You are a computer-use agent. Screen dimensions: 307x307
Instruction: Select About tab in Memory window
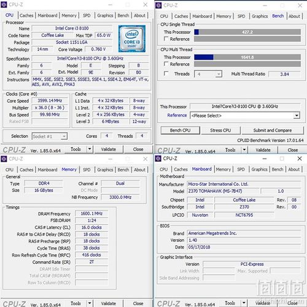point(139,170)
